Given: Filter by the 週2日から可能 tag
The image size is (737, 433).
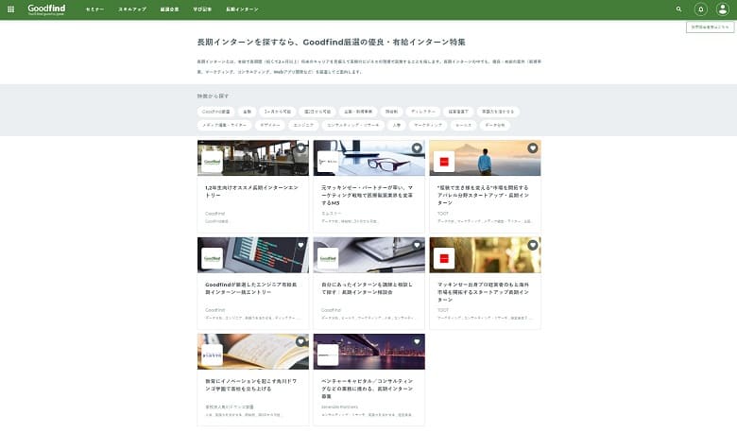Looking at the screenshot, I should pos(317,112).
